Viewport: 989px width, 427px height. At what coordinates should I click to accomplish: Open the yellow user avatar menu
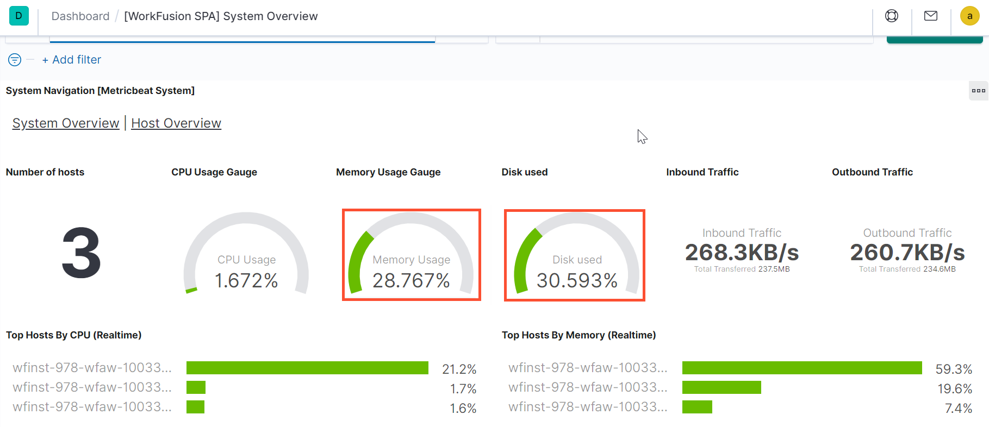coord(970,16)
